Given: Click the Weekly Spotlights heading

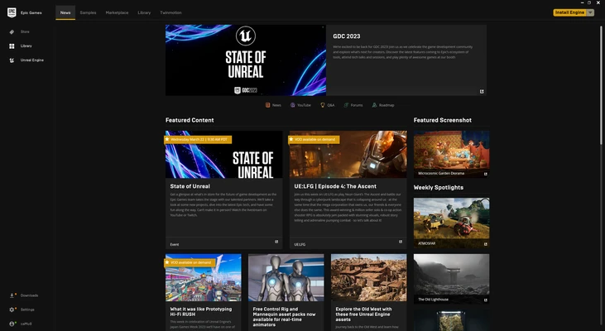Looking at the screenshot, I should pyautogui.click(x=439, y=188).
